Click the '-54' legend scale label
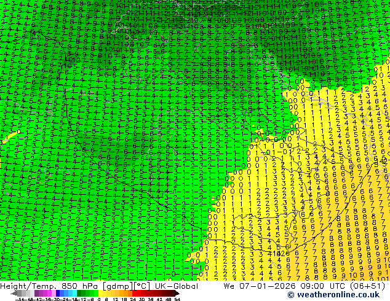The width and height of the screenshot is (390, 301). pos(20,299)
